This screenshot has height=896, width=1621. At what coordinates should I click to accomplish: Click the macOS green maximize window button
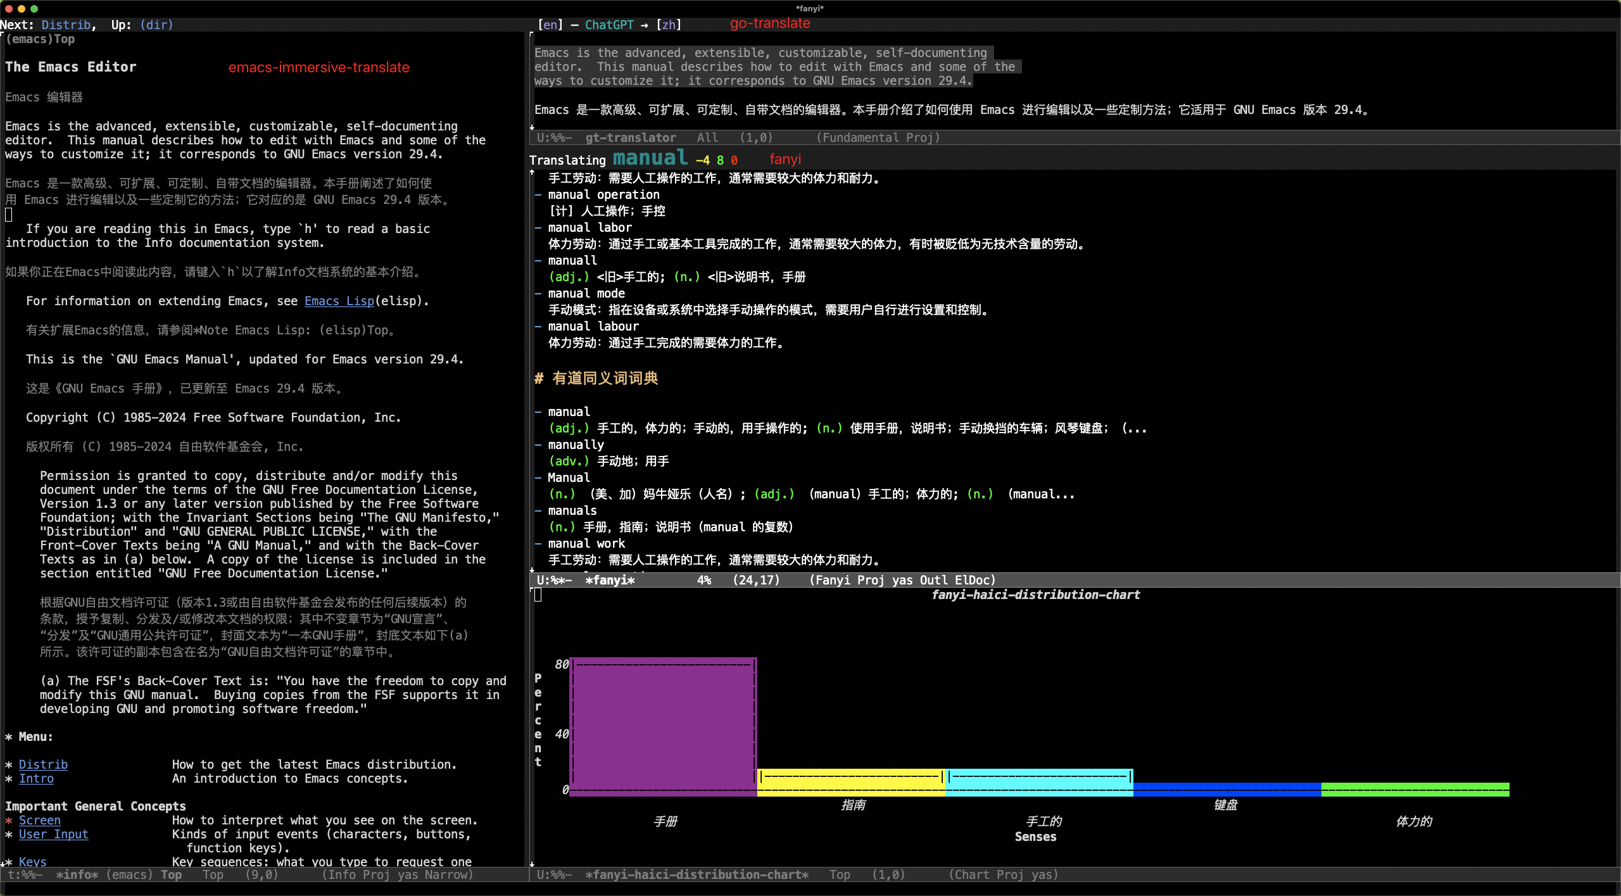(34, 8)
